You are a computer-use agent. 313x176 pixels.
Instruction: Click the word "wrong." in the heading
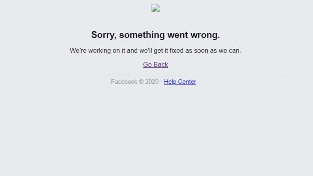tap(205, 35)
